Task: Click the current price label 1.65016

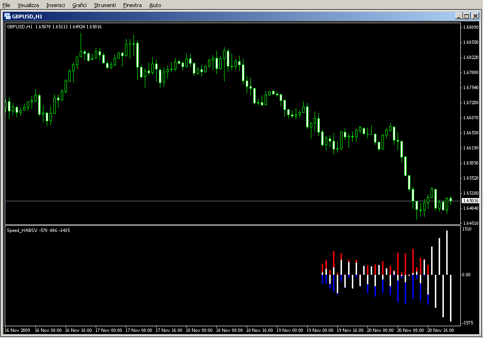Action: pos(470,201)
